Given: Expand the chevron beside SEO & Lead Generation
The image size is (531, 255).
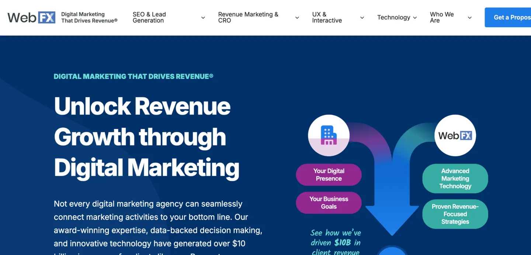Looking at the screenshot, I should click(x=203, y=18).
